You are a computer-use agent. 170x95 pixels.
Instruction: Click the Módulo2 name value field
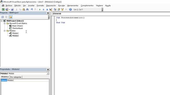pos(28,80)
